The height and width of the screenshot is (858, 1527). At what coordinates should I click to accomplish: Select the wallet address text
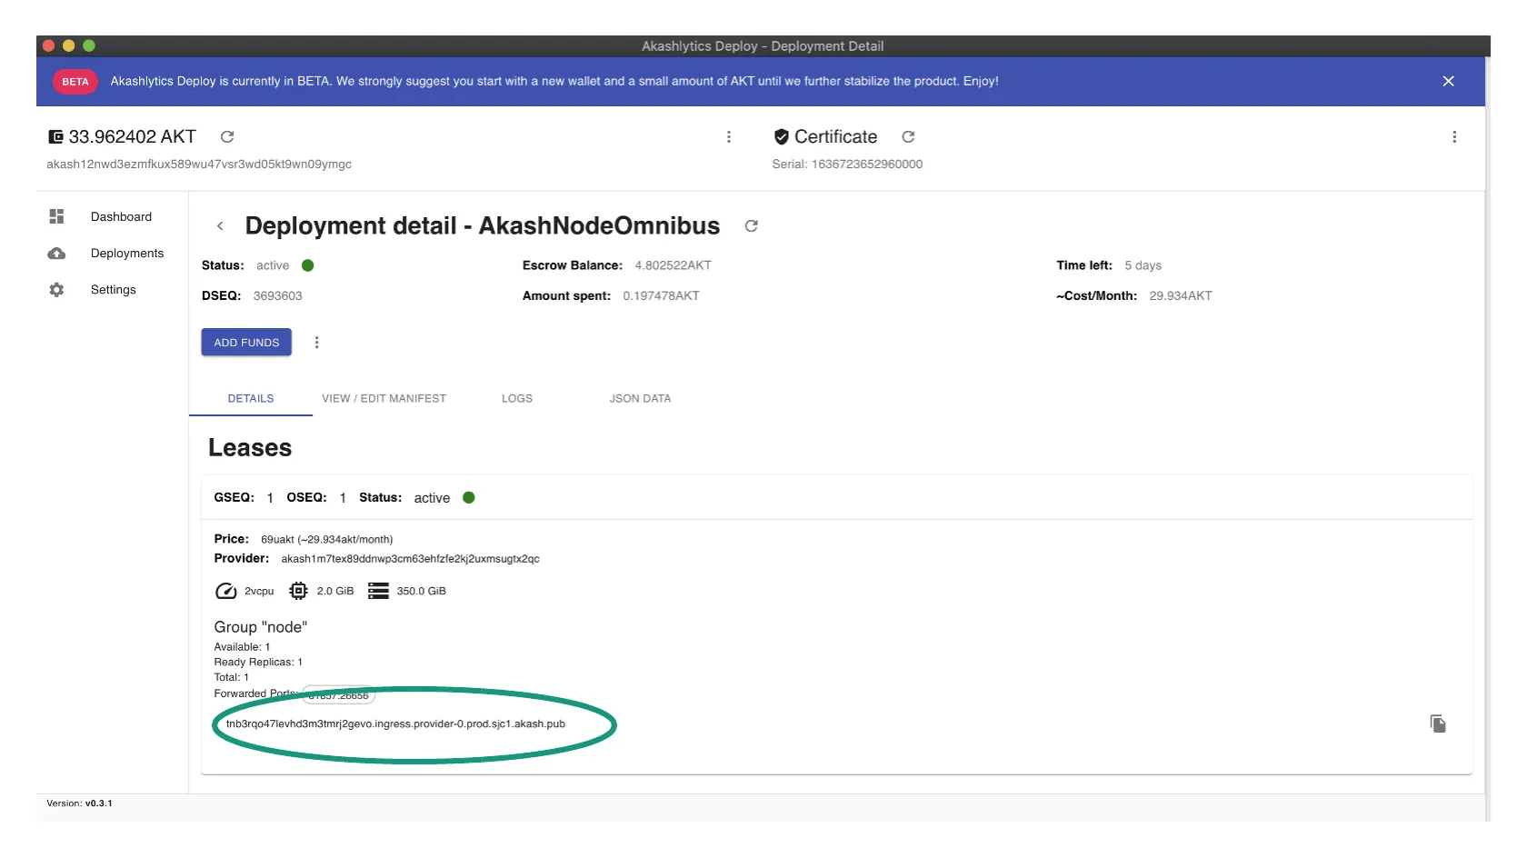point(199,165)
